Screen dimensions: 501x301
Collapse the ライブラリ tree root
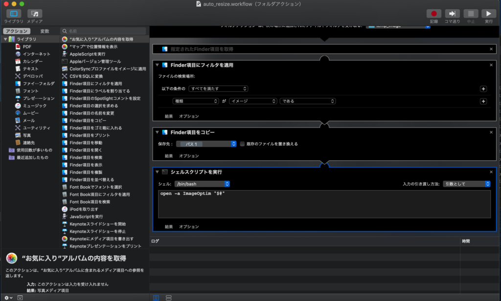coord(5,39)
